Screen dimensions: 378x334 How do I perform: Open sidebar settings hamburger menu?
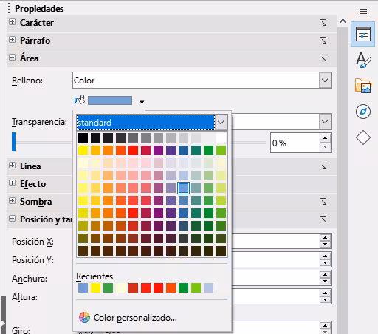coord(363,11)
